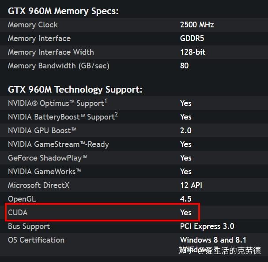The height and width of the screenshot is (262, 268).
Task: Select the Memory Clock label
Action: (33, 25)
